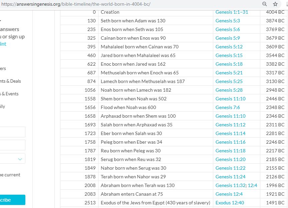Follow the Genesis 7:6 Flood reference
This screenshot has height=208, width=288.
point(228,107)
